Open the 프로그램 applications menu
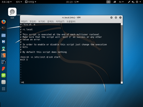 [x=7, y=2]
